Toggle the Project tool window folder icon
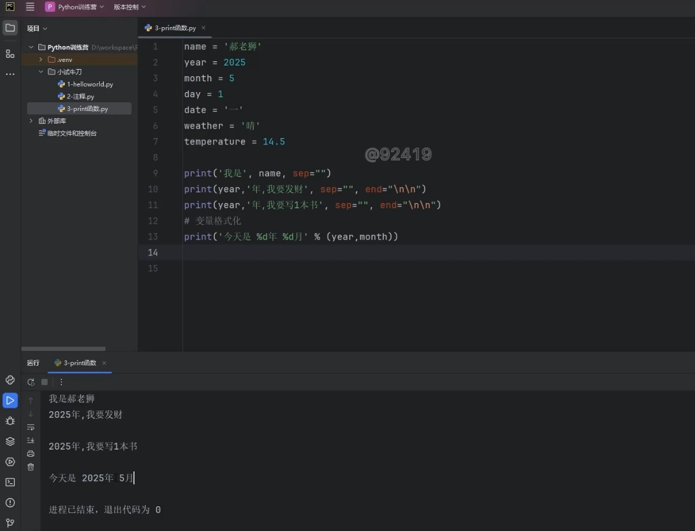The image size is (695, 531). pos(10,28)
